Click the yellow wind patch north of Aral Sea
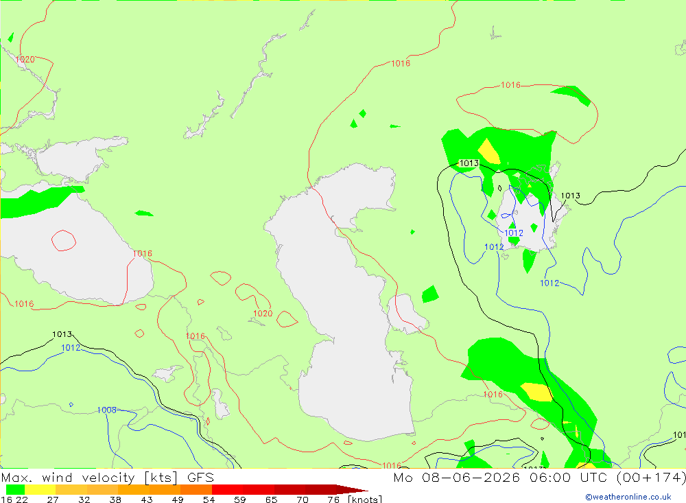The image size is (686, 503). tap(489, 152)
